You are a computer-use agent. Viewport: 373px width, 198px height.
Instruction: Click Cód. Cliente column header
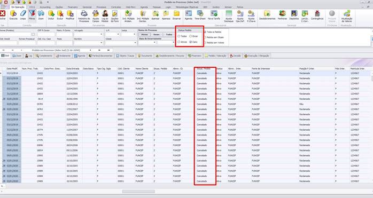pyautogui.click(x=123, y=69)
